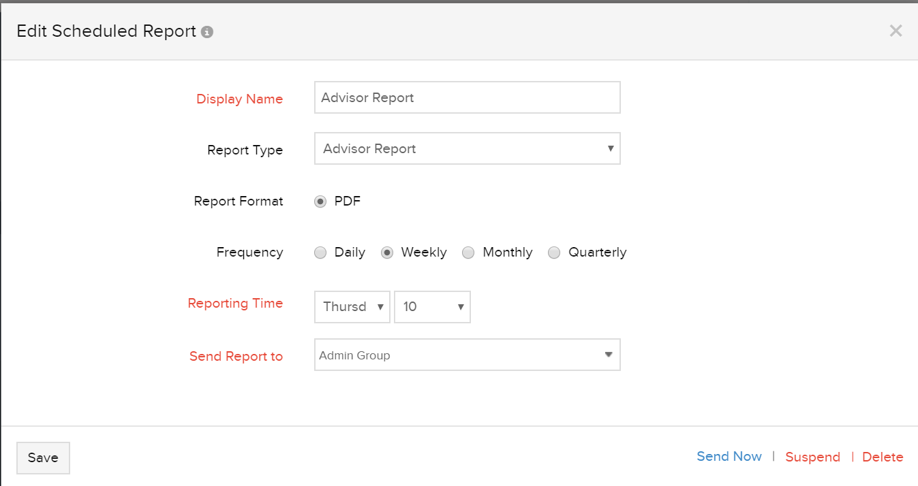Click the Display Name text field
This screenshot has height=486, width=918.
[467, 97]
